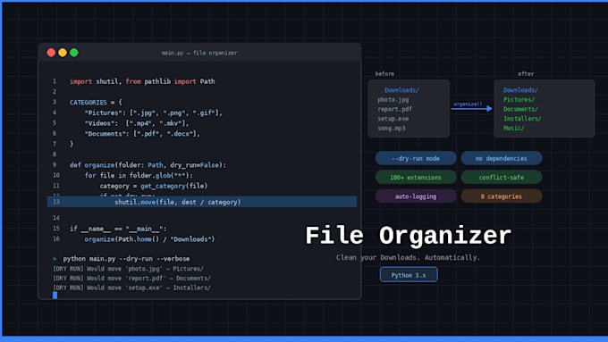Click line number 13 in the gutter
608x342 pixels.
[x=56, y=202]
